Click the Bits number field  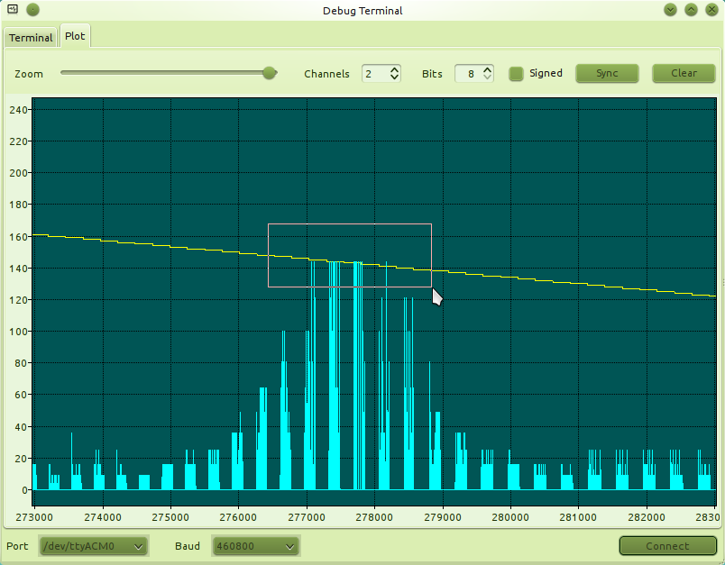[x=469, y=74]
